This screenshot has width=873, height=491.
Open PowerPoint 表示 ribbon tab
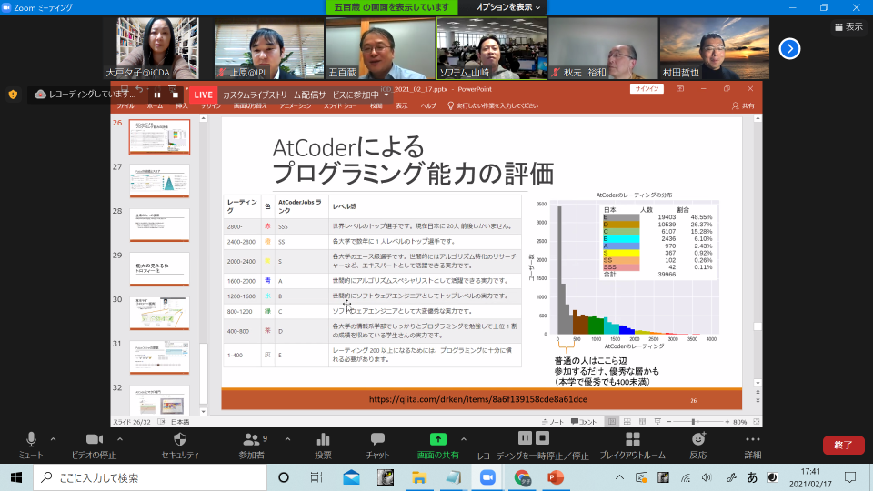tap(401, 105)
